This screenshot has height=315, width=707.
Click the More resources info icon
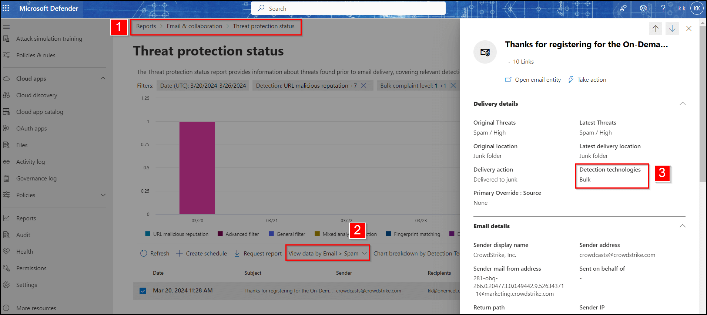6,308
